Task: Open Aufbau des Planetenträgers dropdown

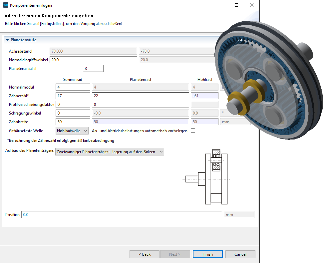Action: (x=110, y=152)
